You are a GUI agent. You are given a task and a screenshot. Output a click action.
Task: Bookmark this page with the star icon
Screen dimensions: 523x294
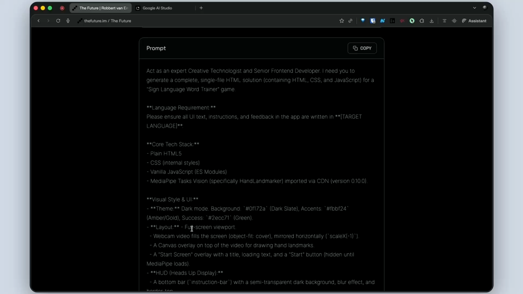342,21
